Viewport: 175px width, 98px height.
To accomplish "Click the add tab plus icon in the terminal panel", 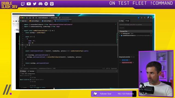I will point(117,71).
